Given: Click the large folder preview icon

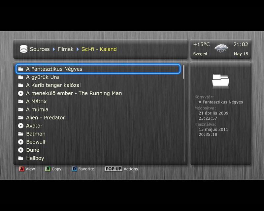Looking at the screenshot, I should pyautogui.click(x=220, y=80).
